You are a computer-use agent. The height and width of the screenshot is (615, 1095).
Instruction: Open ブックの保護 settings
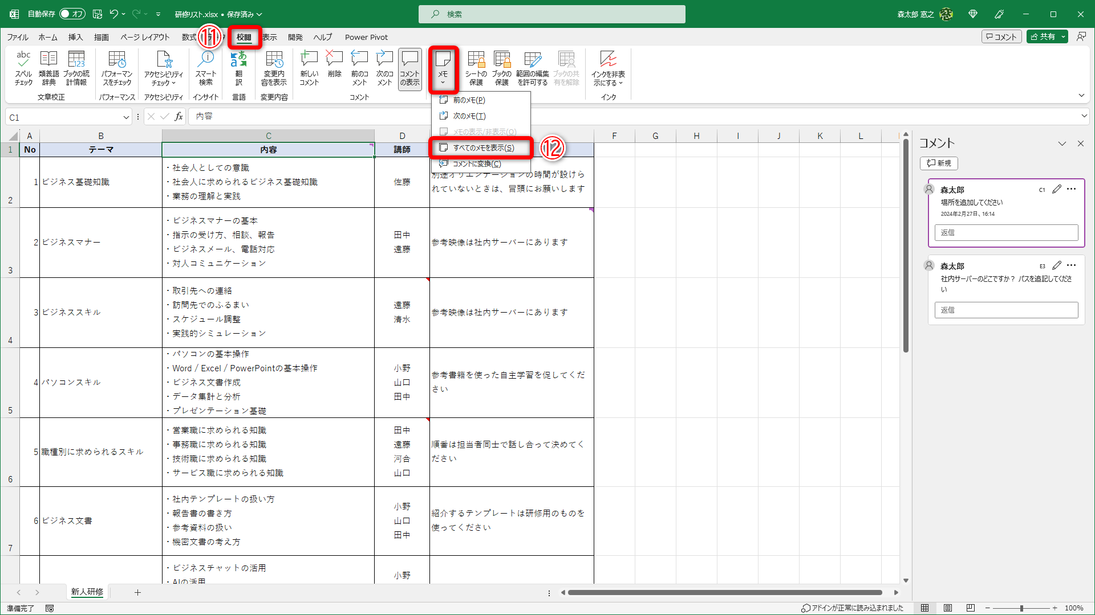click(502, 67)
